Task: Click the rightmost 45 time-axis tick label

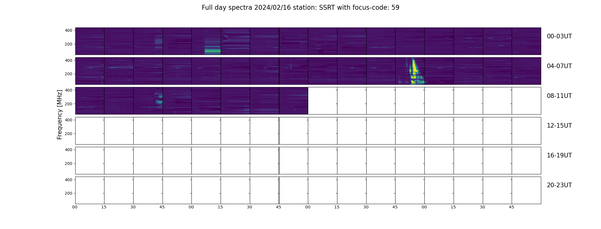Action: pos(511,207)
